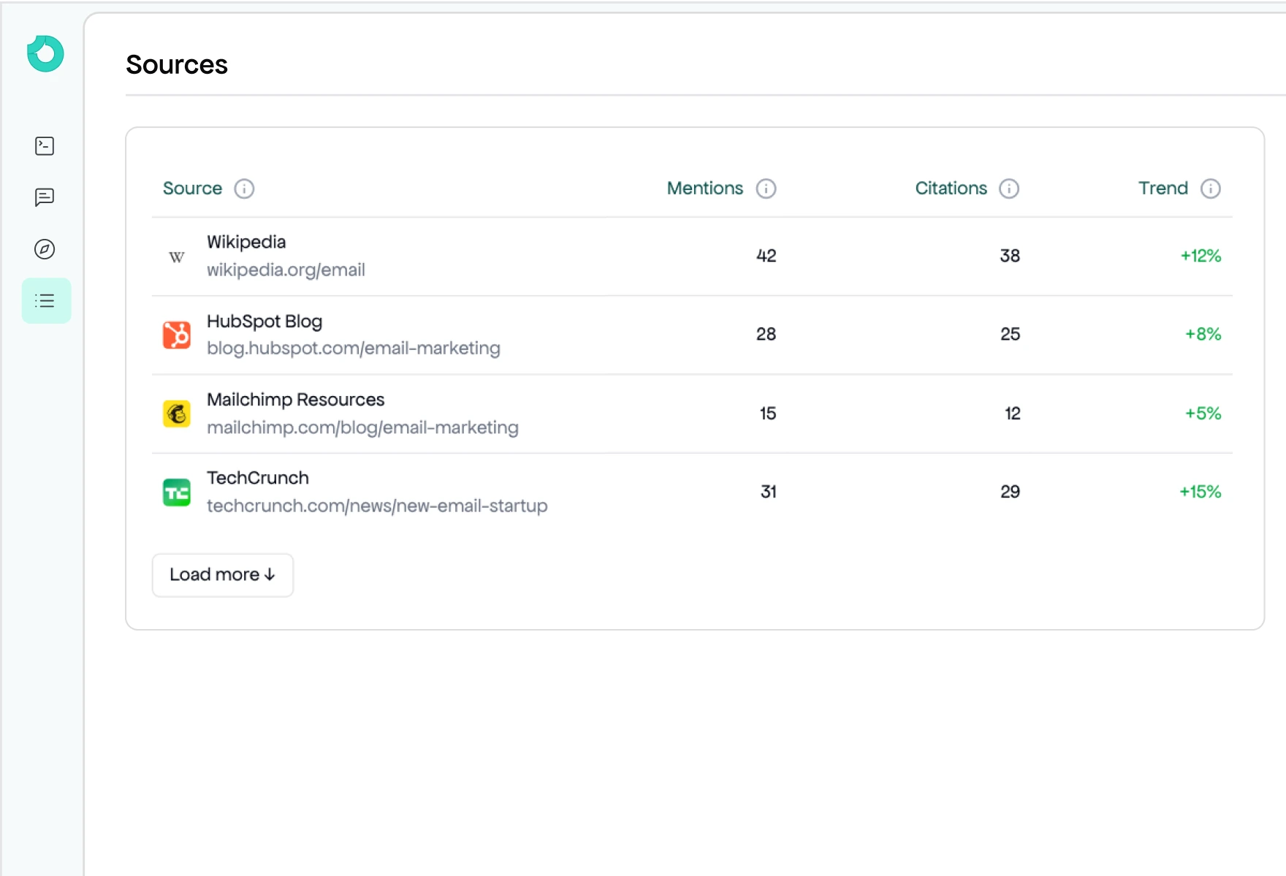Viewport: 1286px width, 876px height.
Task: Click the HubSpot logo icon
Action: 176,335
